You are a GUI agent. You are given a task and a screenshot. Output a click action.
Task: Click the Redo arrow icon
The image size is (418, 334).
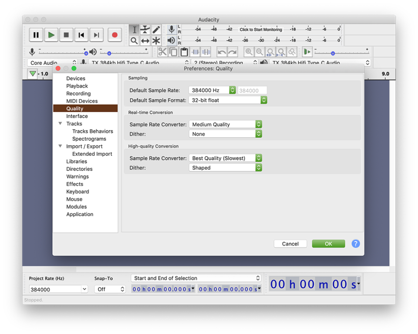pyautogui.click(x=233, y=52)
